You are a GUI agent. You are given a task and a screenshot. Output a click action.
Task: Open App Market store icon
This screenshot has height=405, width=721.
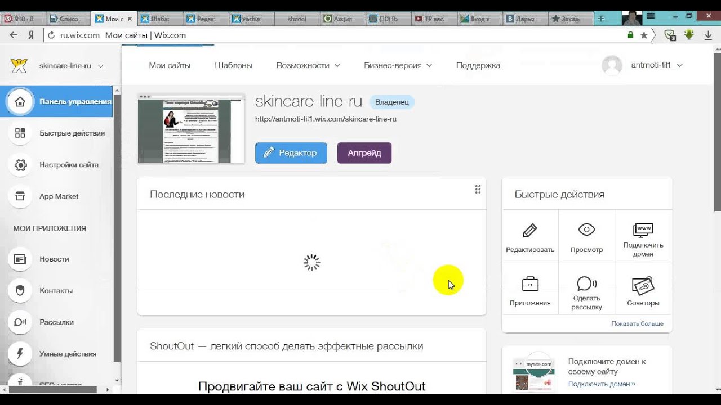[20, 196]
